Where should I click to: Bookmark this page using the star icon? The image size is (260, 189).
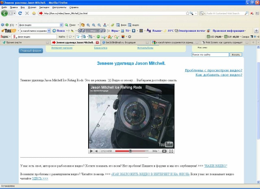(x=188, y=13)
